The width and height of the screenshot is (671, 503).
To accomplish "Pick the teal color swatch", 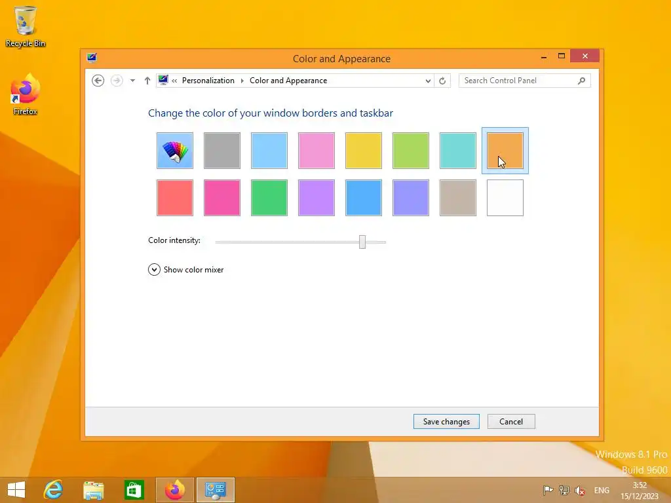I will 458,151.
